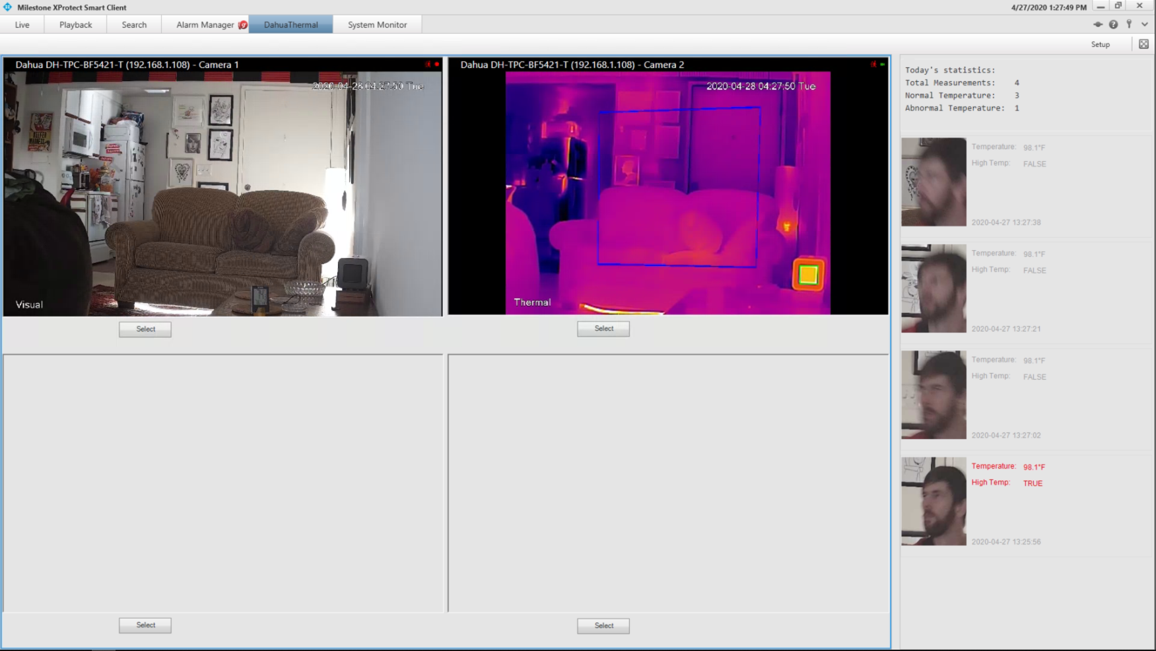The image size is (1156, 651).
Task: Click the Today's statistics heading
Action: pyautogui.click(x=950, y=70)
